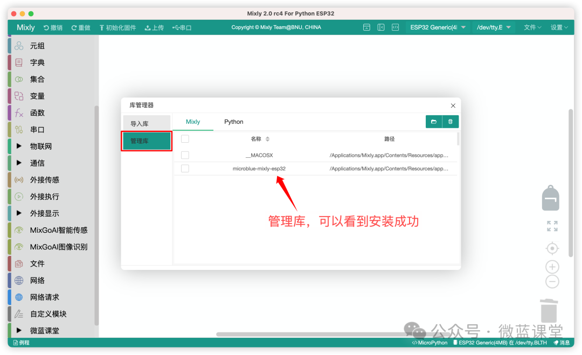Check the __MACOSX library checkbox

[185, 155]
